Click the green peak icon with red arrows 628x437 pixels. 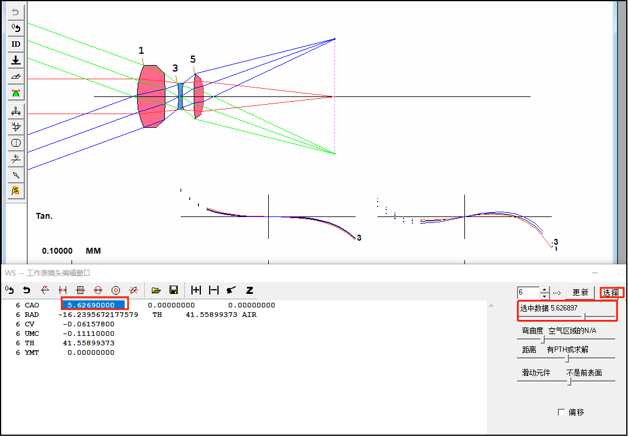click(15, 93)
